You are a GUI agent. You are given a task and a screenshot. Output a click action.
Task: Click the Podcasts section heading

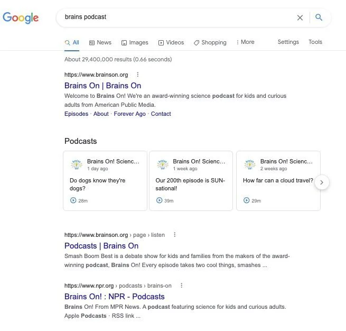coord(80,141)
